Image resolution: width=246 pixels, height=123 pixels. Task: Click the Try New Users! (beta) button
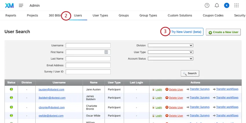(x=186, y=32)
